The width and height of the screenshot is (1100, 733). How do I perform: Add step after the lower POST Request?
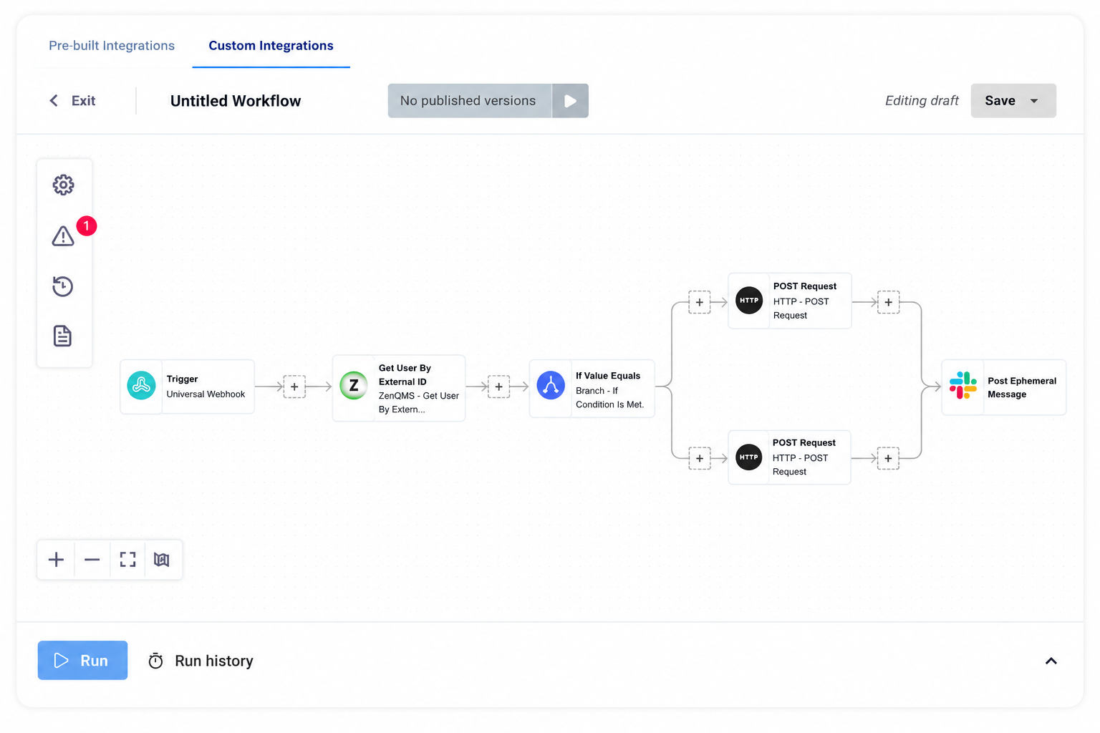tap(889, 458)
